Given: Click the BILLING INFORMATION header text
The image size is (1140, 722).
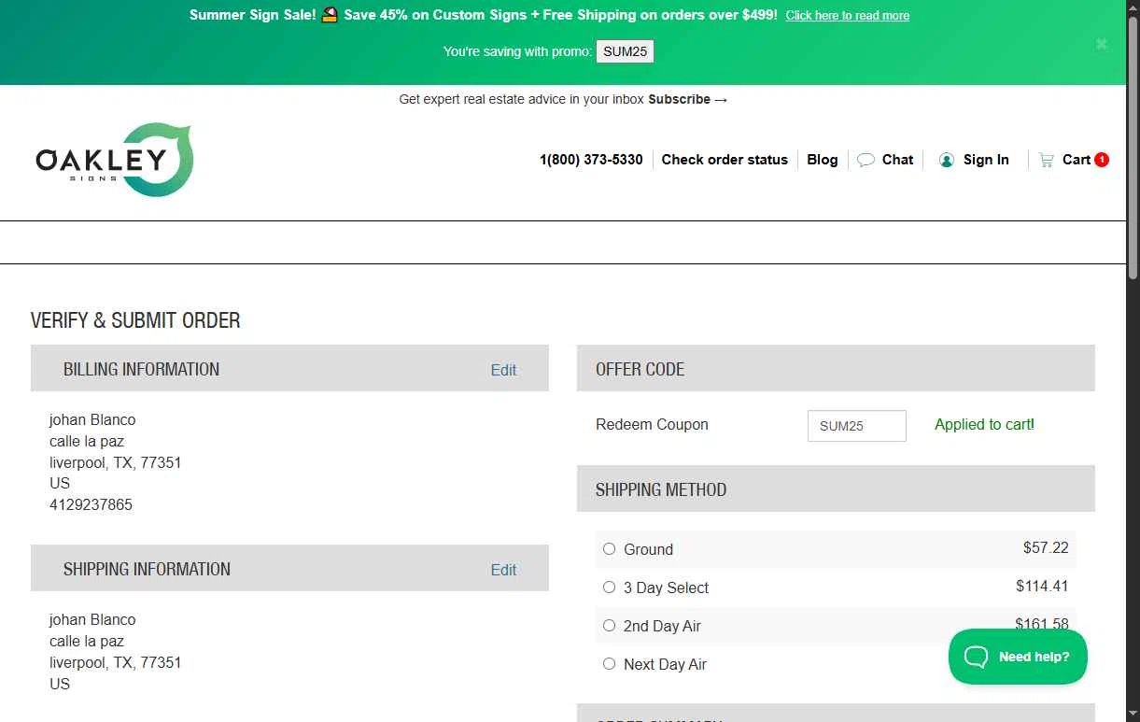Looking at the screenshot, I should [141, 369].
